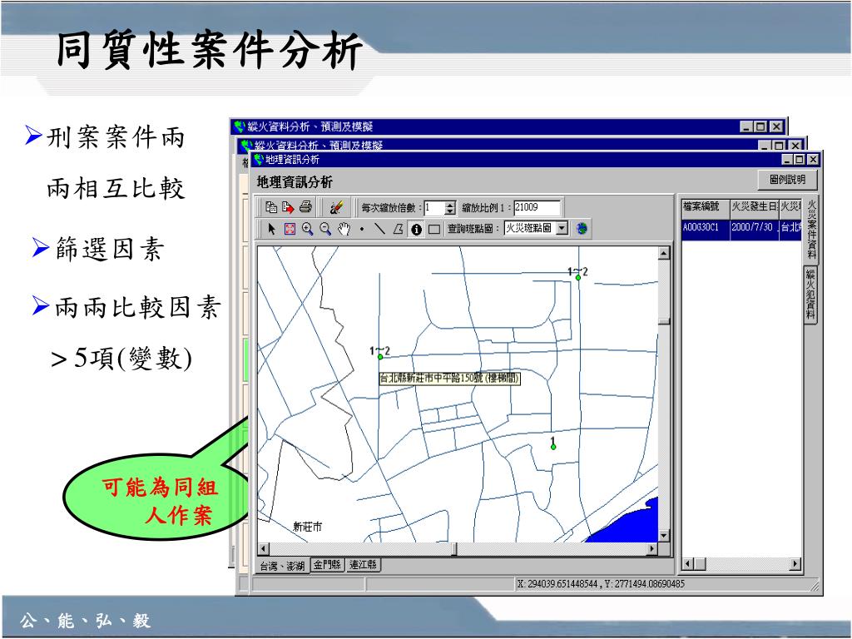This screenshot has width=852, height=639.
Task: Open the 火災案件資料 vertical tab
Action: click(x=811, y=229)
